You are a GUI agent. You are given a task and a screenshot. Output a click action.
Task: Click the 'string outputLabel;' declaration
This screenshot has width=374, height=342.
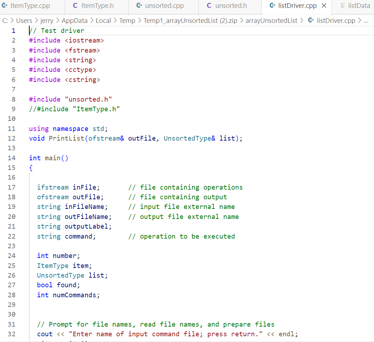[74, 226]
